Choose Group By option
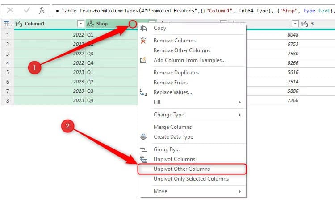This screenshot has width=335, height=219. click(192, 149)
